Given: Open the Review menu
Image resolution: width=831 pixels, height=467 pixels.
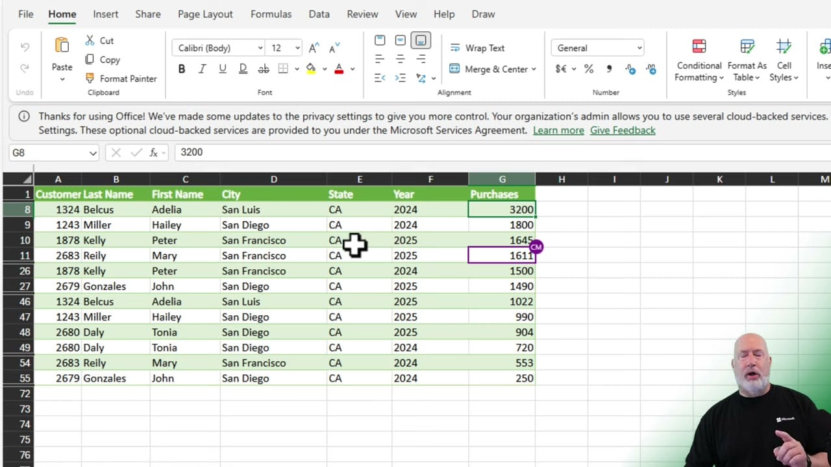Looking at the screenshot, I should pyautogui.click(x=362, y=14).
